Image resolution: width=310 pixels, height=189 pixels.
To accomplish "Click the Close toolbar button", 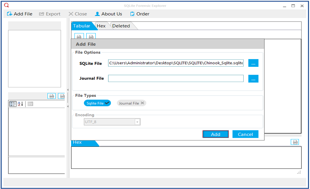I will coord(78,14).
